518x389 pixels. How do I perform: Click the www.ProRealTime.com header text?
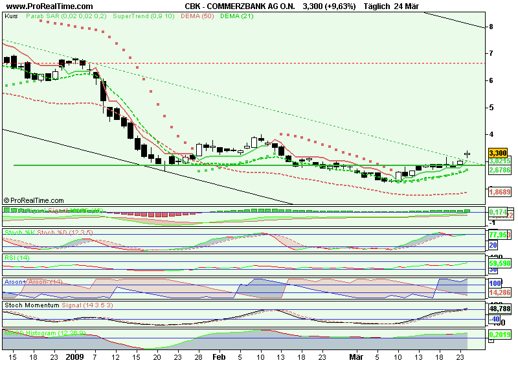click(50, 6)
